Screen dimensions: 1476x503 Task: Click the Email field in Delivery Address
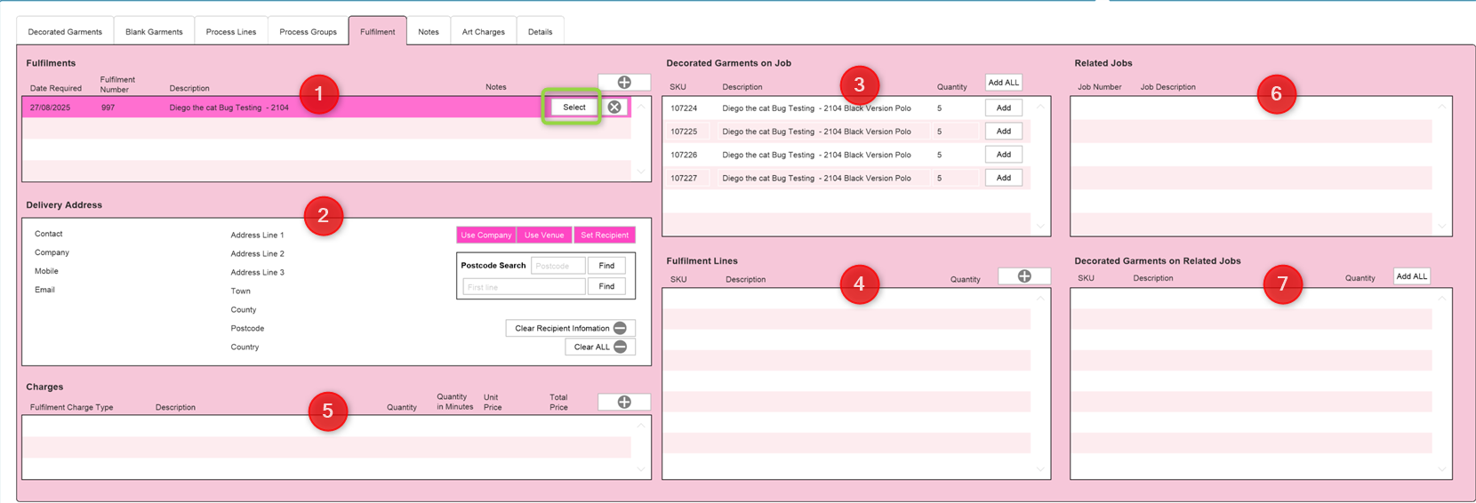[x=44, y=290]
